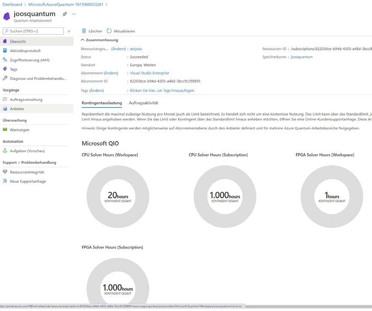This screenshot has width=372, height=311.
Task: Click the search magnifier icon
Action: [x=7, y=31]
